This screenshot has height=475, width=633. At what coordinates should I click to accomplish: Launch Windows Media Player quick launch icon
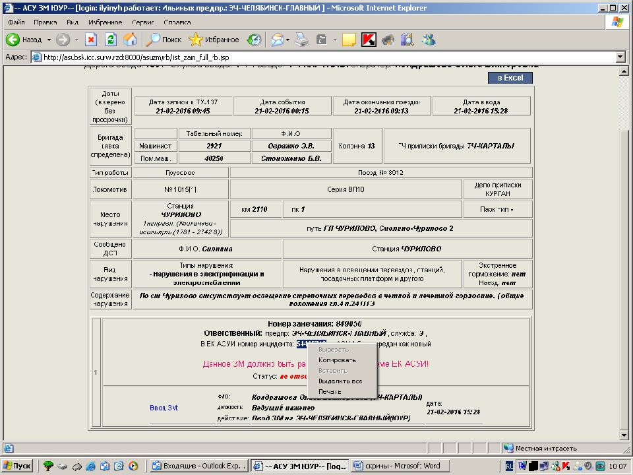click(x=133, y=466)
